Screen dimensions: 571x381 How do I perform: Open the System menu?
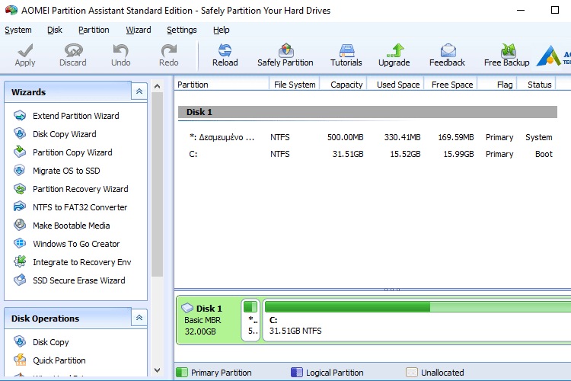point(18,30)
